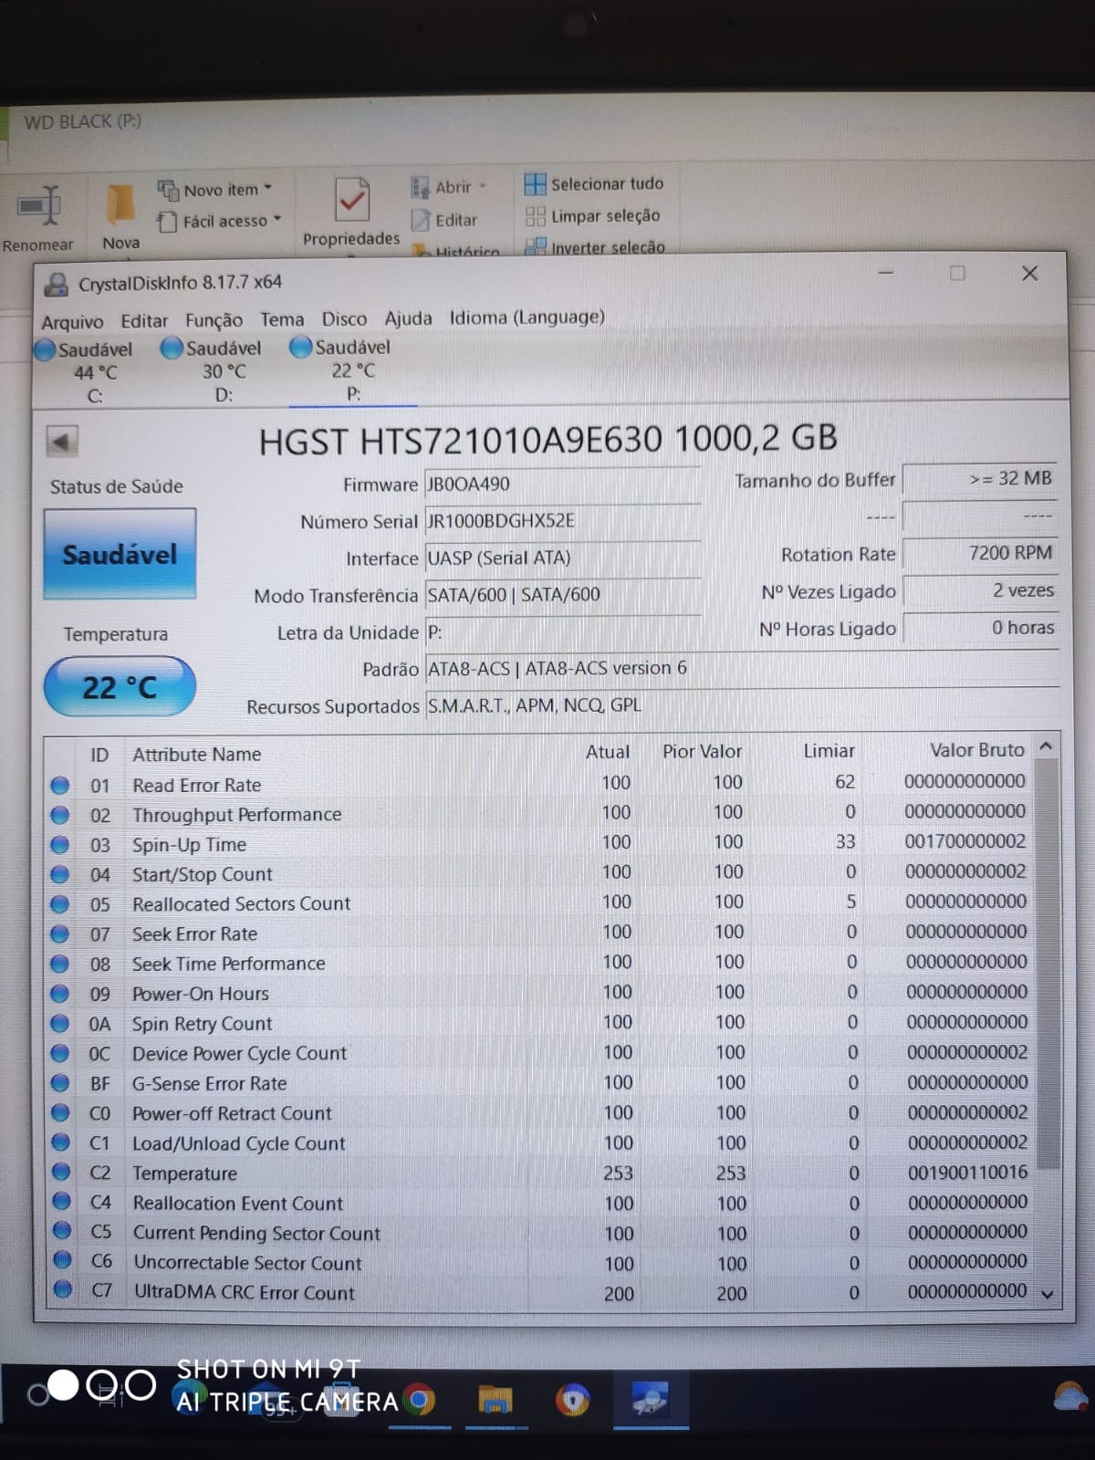Click the 22 °C temperature button
Screen dimensions: 1095x1460
(120, 686)
